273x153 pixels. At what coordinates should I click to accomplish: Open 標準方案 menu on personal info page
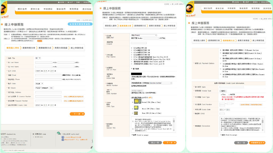35,9
